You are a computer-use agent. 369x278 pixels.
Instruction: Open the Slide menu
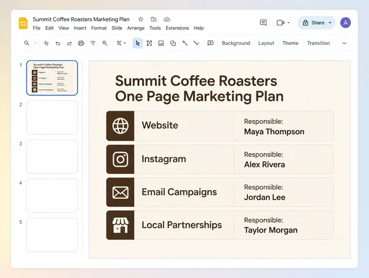[x=117, y=28]
